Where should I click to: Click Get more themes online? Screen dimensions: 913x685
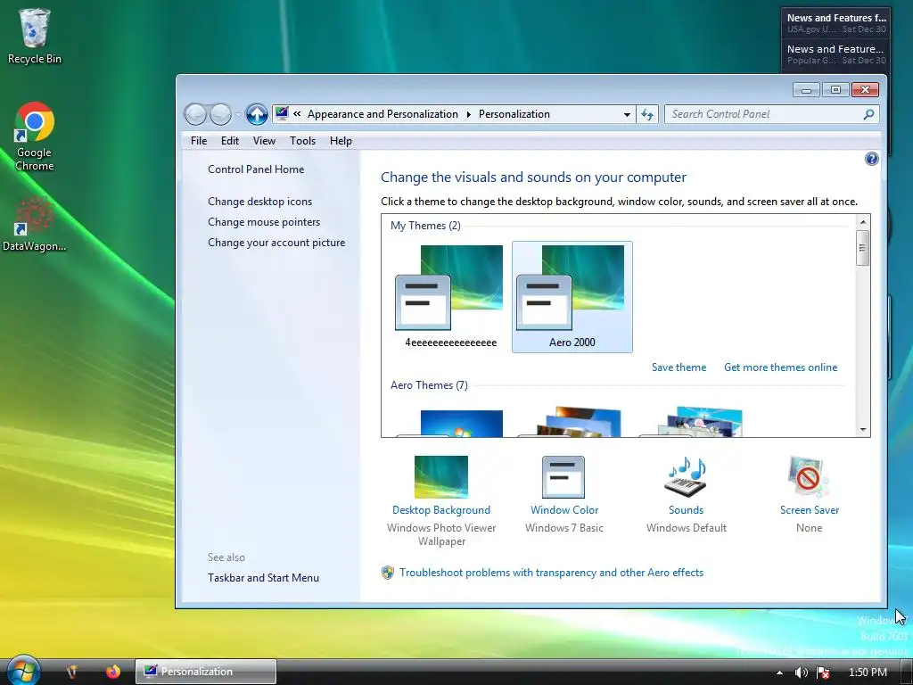point(780,367)
